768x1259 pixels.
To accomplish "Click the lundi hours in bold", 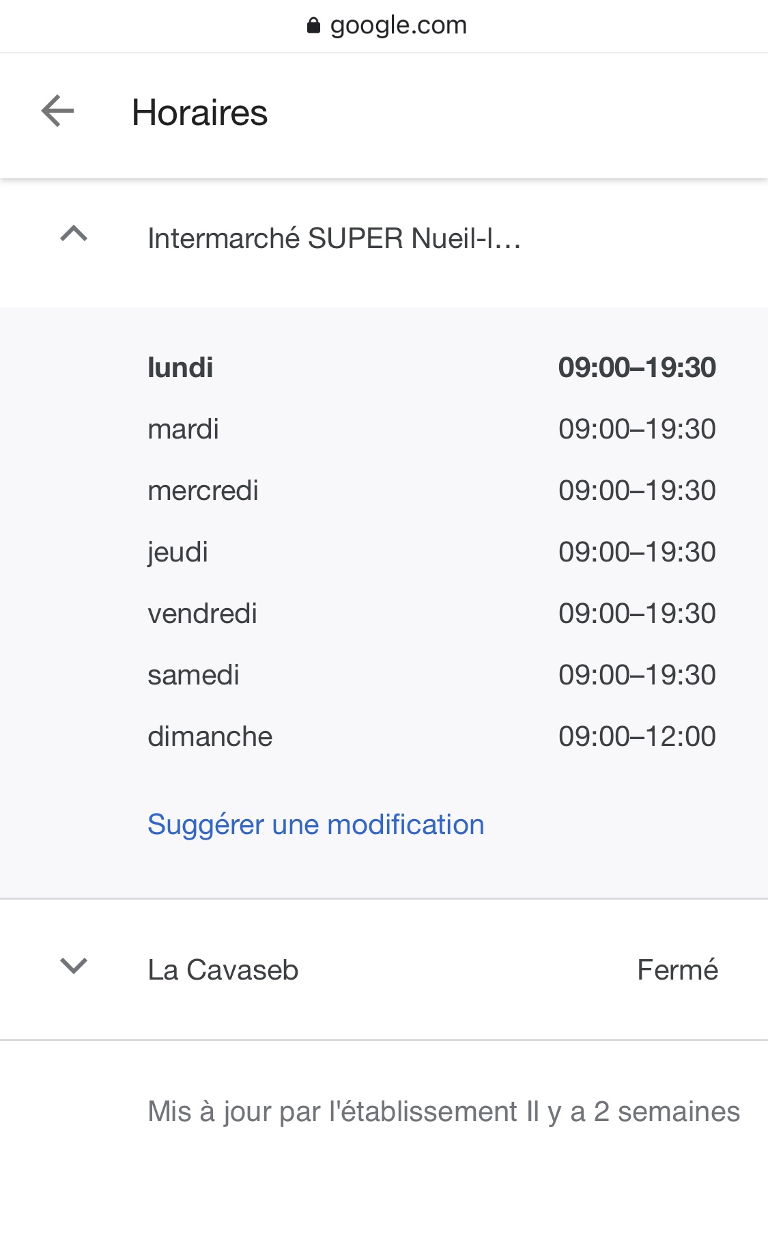I will point(636,368).
